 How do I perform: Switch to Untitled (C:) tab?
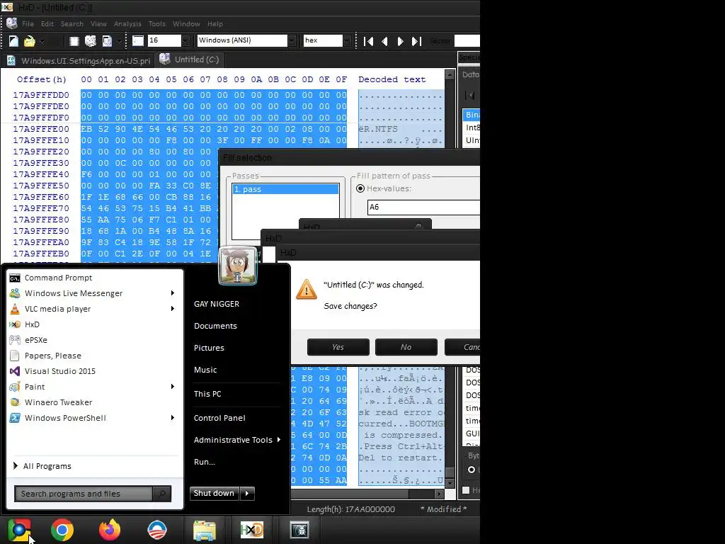[190, 59]
